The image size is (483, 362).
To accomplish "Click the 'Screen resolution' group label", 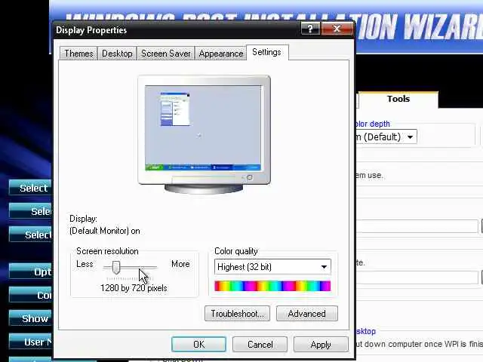I will click(x=107, y=251).
